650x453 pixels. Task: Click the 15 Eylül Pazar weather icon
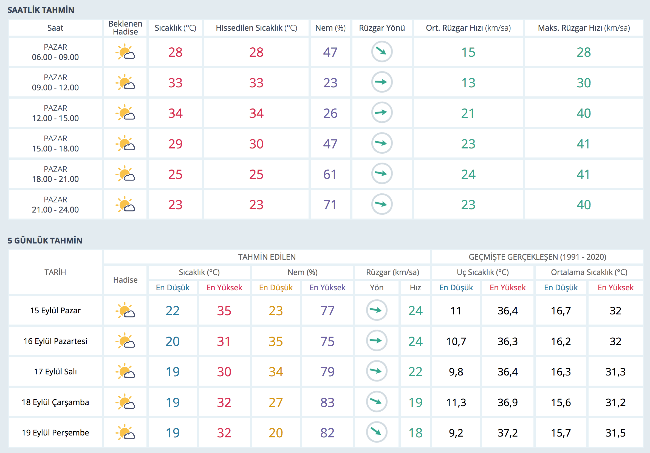click(x=125, y=311)
